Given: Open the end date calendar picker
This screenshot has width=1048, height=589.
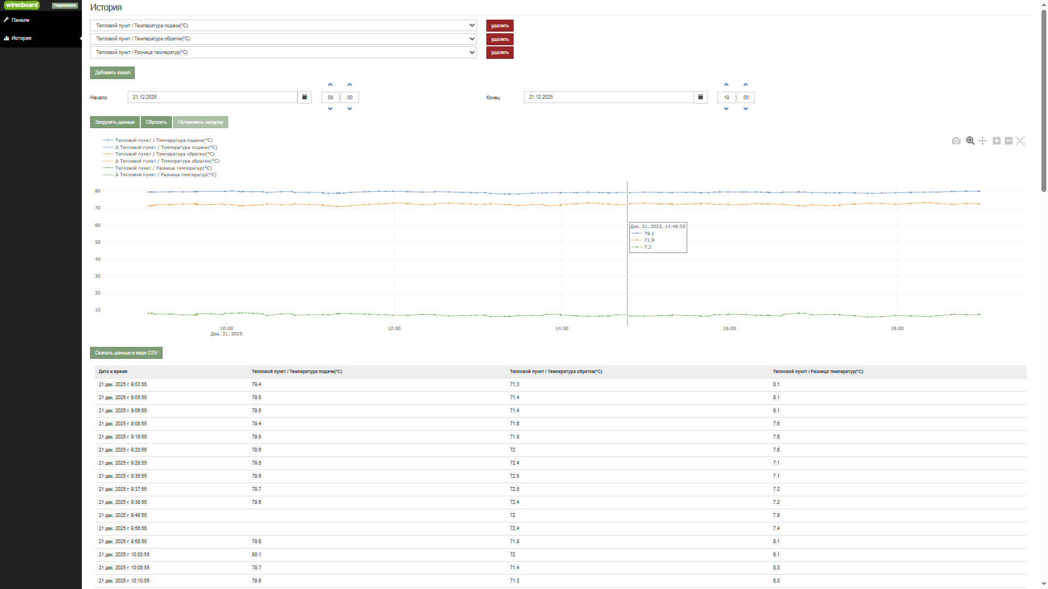Looking at the screenshot, I should click(700, 97).
